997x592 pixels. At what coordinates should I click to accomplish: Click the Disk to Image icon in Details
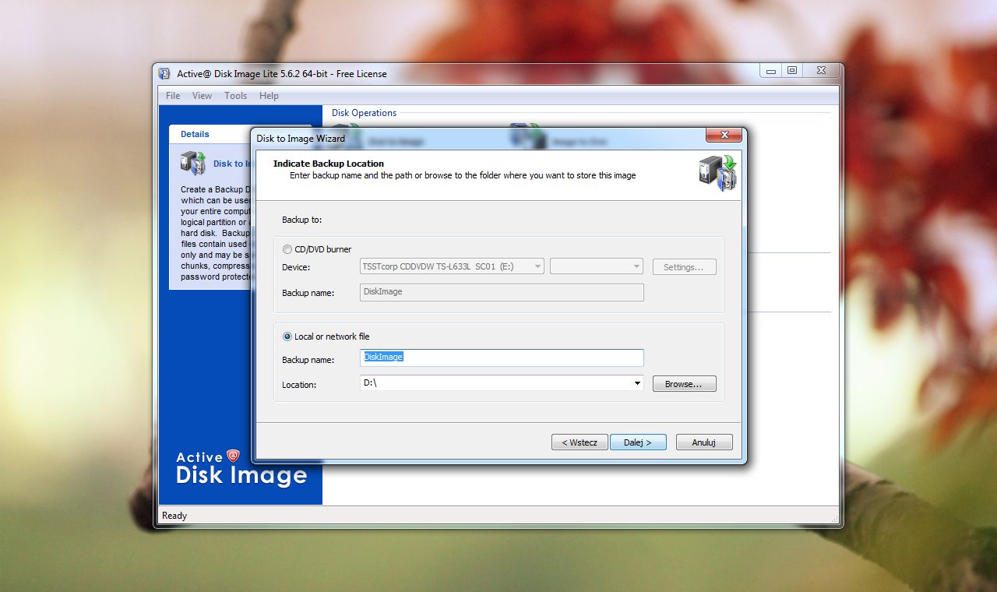(193, 163)
